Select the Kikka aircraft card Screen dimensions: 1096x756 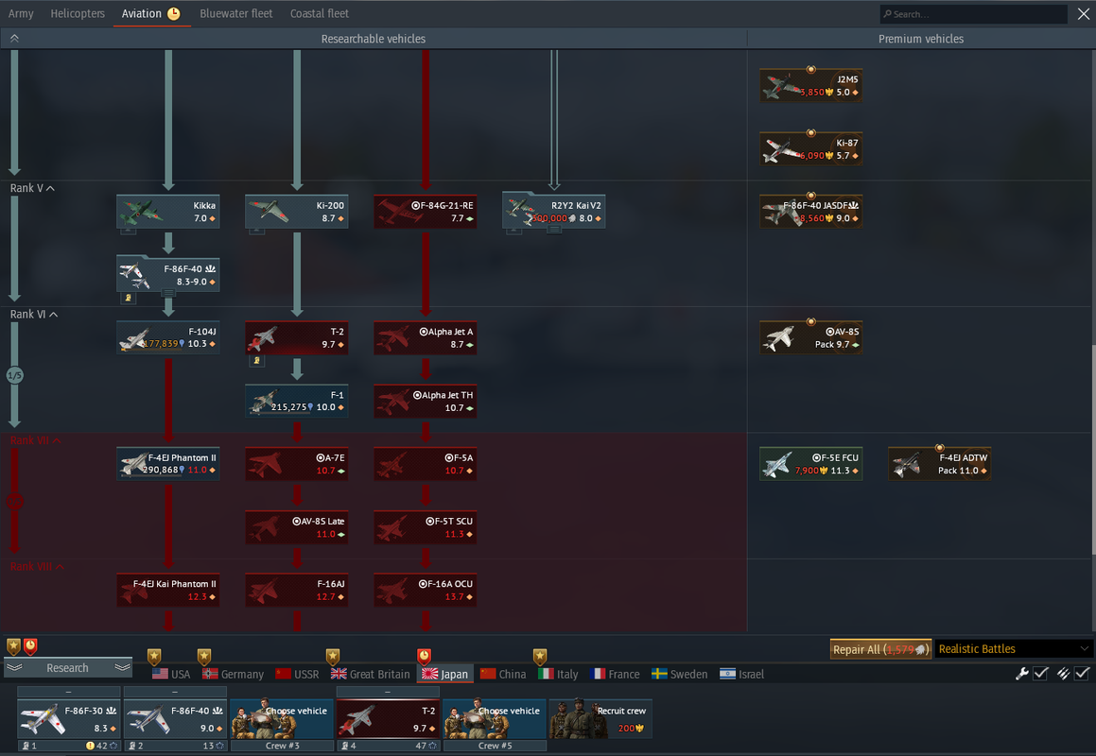point(167,211)
